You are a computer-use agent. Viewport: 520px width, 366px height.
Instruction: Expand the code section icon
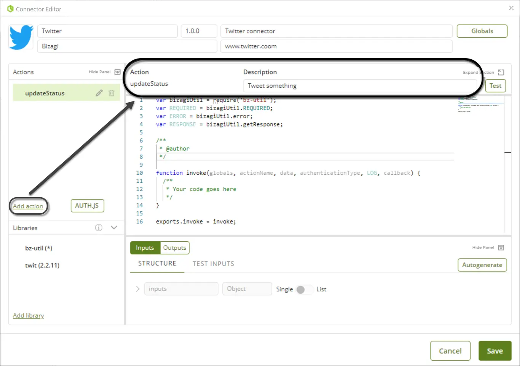(x=501, y=72)
